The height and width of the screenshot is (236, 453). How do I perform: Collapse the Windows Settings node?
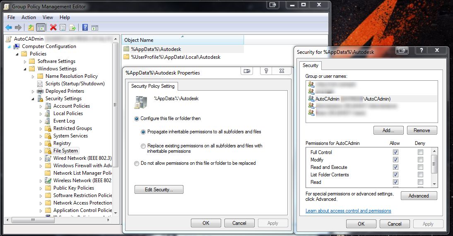25,69
